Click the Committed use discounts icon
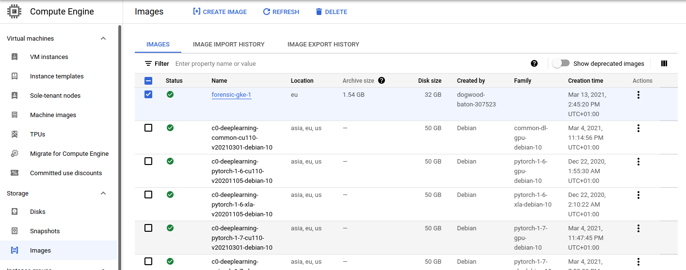686x270 pixels. pos(15,173)
